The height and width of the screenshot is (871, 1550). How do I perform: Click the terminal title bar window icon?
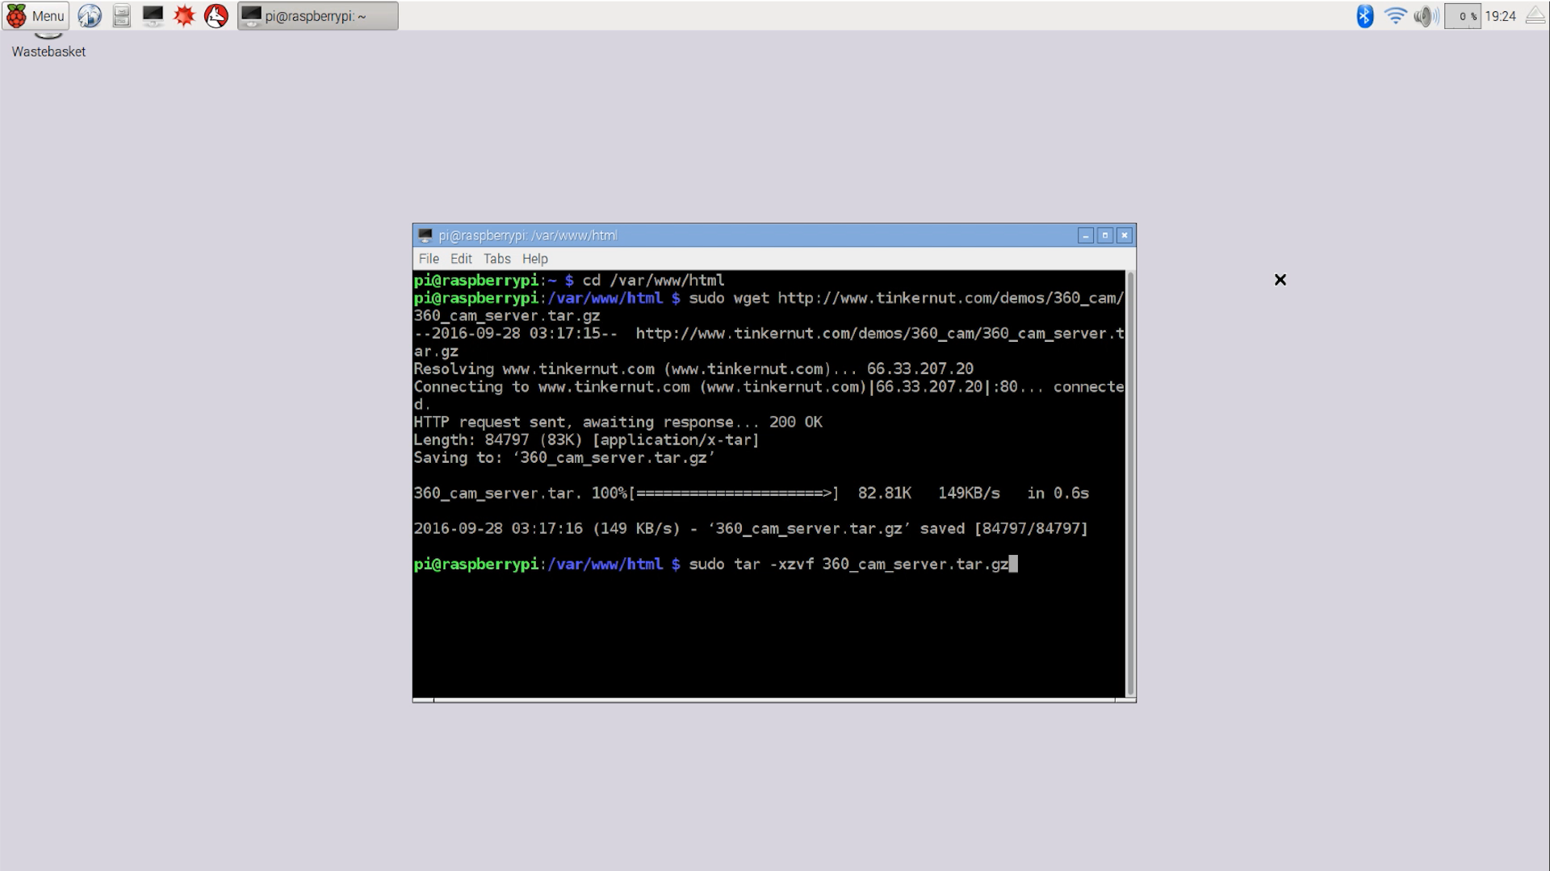(425, 235)
